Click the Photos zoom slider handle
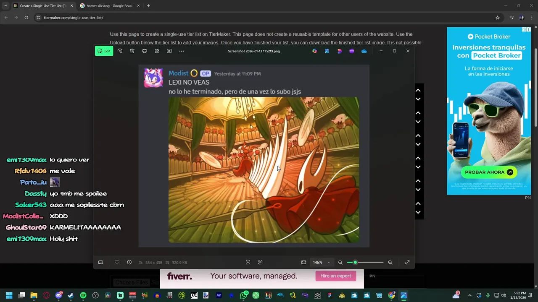Image resolution: width=538 pixels, height=302 pixels. pyautogui.click(x=355, y=263)
